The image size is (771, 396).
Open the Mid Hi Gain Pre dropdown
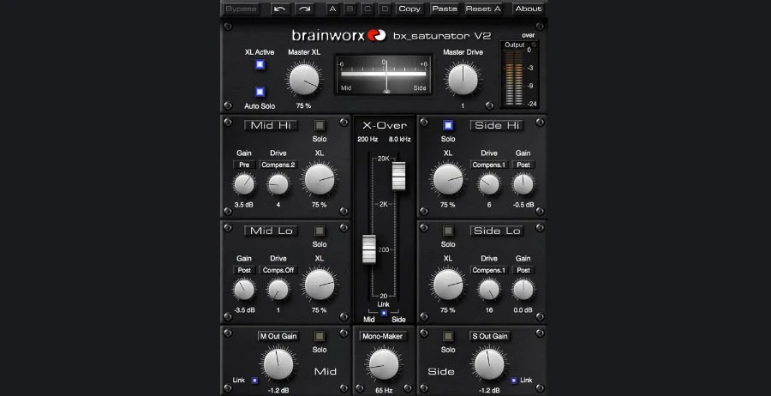click(x=244, y=165)
